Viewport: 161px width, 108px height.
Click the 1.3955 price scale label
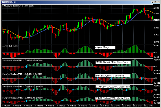pyautogui.click(x=157, y=14)
